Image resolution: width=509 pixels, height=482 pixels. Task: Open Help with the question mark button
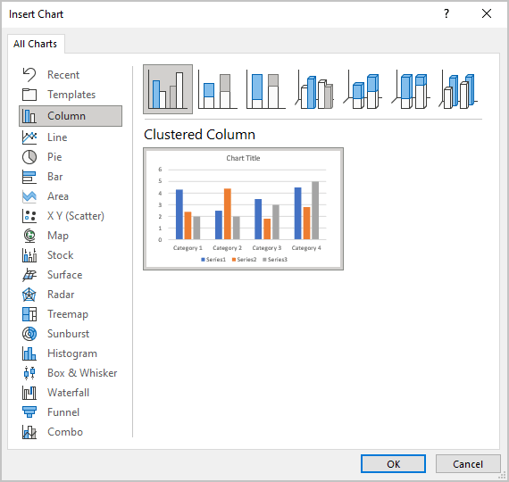(x=446, y=13)
